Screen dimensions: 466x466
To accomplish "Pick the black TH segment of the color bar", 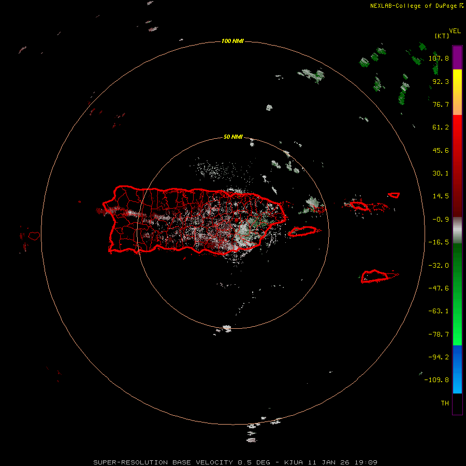I will pyautogui.click(x=457, y=403).
